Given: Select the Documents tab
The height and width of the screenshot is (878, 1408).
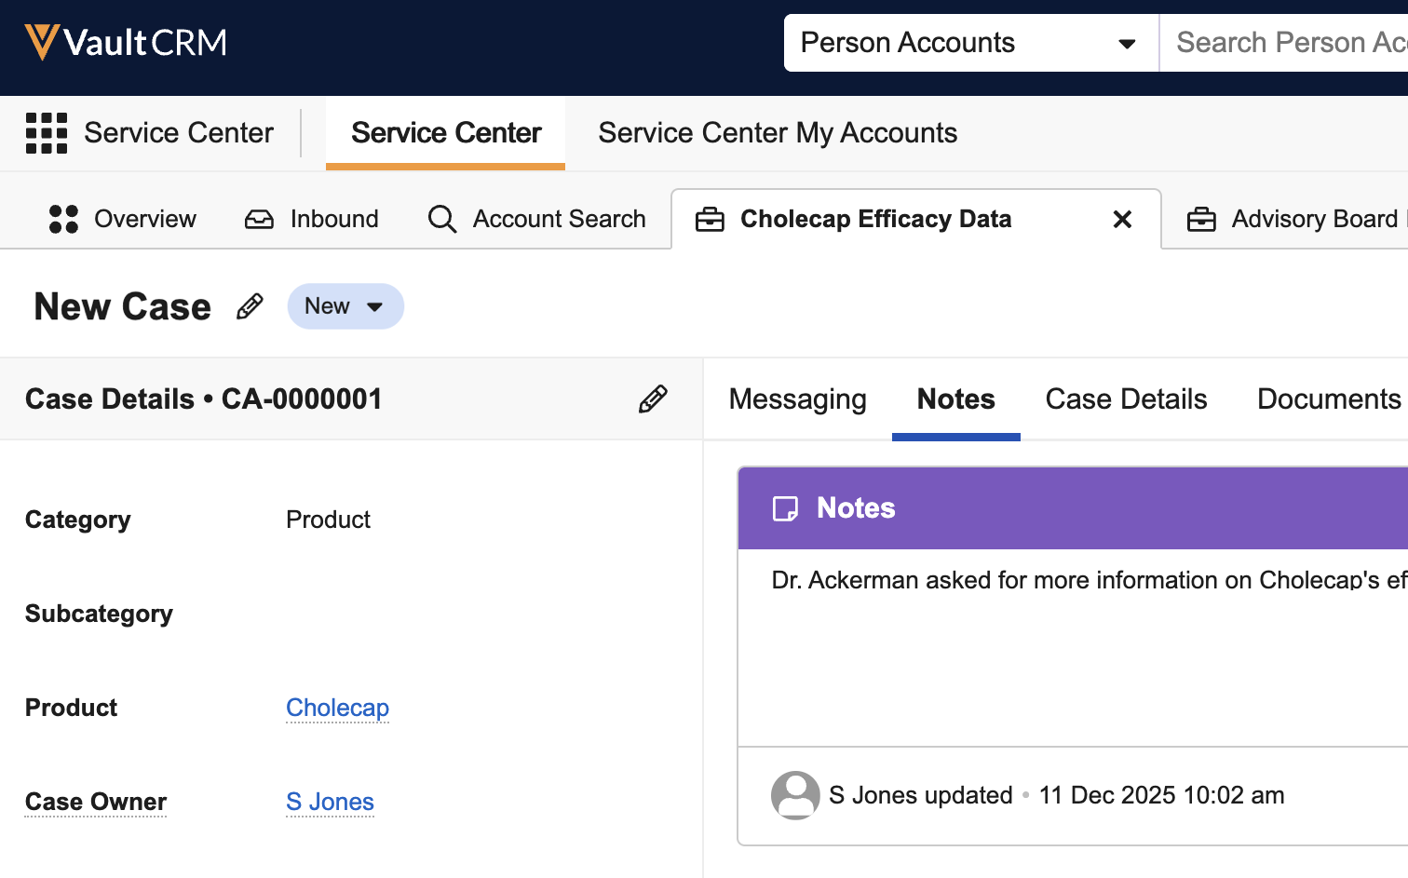Looking at the screenshot, I should point(1328,399).
